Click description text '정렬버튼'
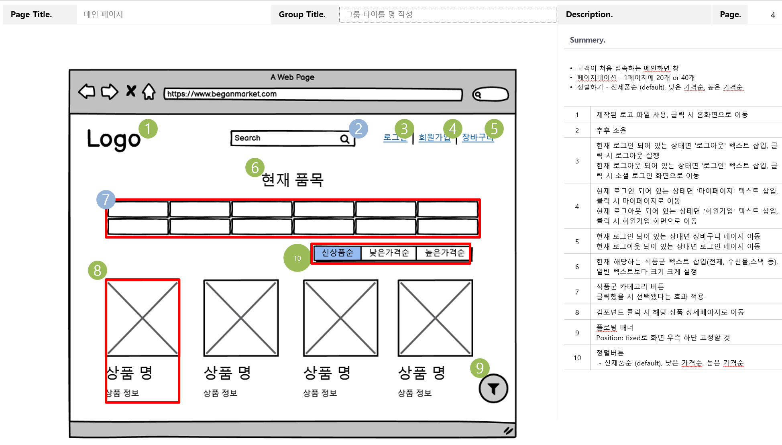The width and height of the screenshot is (782, 445). pos(610,353)
